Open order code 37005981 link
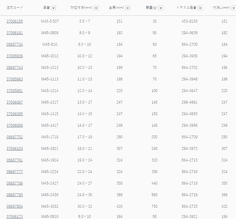Viewport: 236px width, 219px height. 15,91
